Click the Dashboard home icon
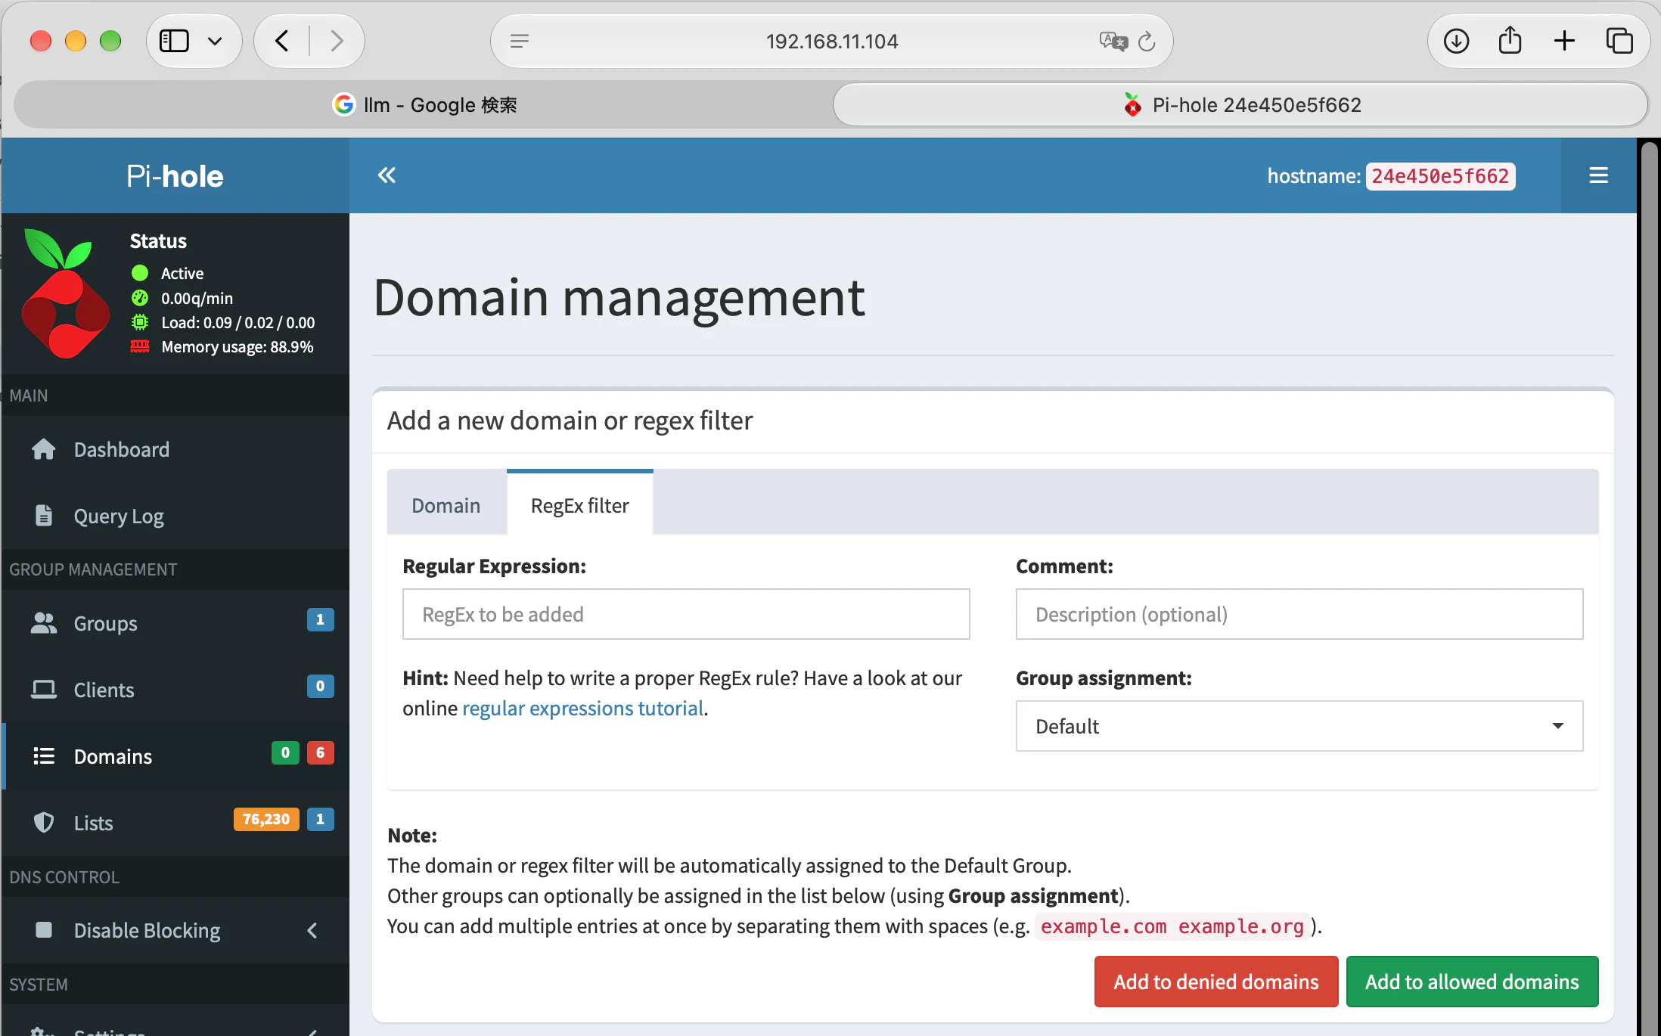1661x1036 pixels. click(43, 449)
